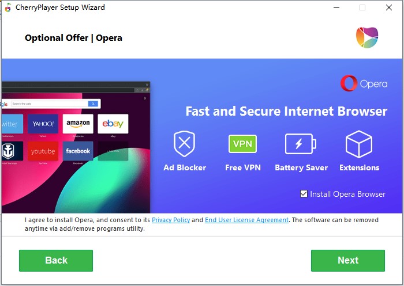
Task: Continue setup with the Next button
Action: (x=348, y=260)
